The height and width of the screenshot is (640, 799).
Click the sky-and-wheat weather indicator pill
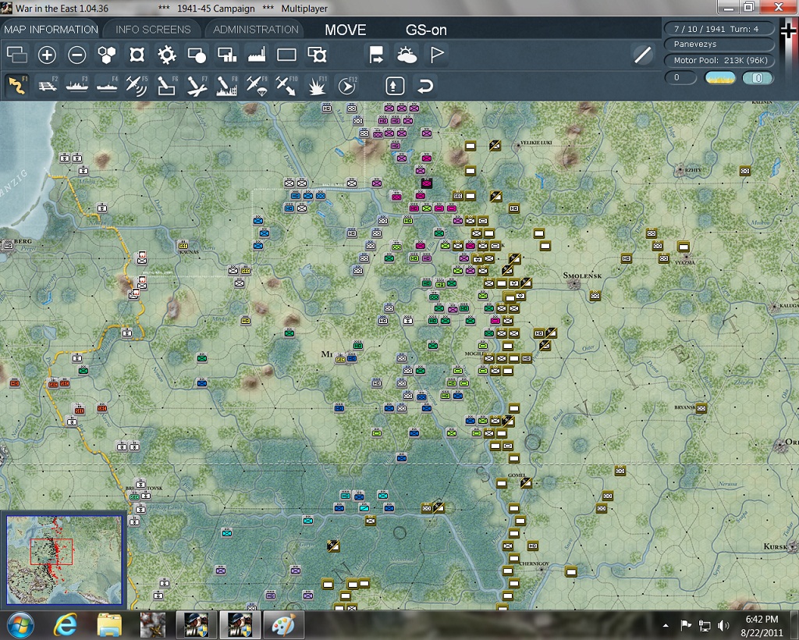coord(719,77)
